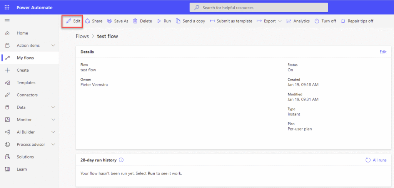Open the Export dropdown in toolbar
The image size is (394, 188).
coord(269,21)
